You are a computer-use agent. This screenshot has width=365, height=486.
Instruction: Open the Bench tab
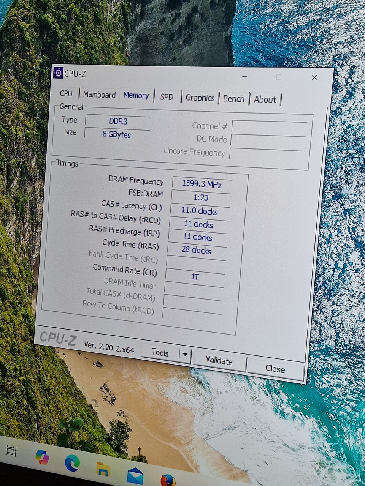[233, 99]
